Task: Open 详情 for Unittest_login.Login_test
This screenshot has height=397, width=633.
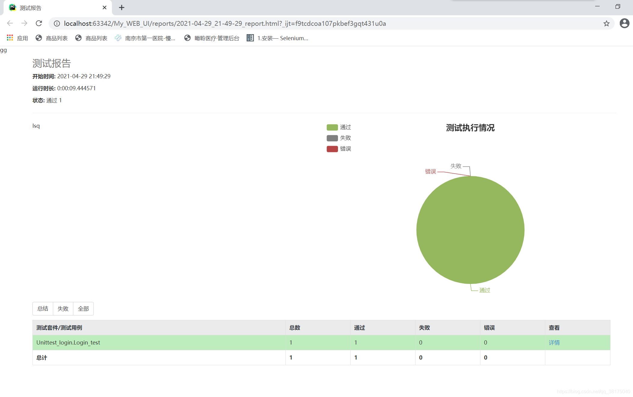Action: tap(554, 342)
